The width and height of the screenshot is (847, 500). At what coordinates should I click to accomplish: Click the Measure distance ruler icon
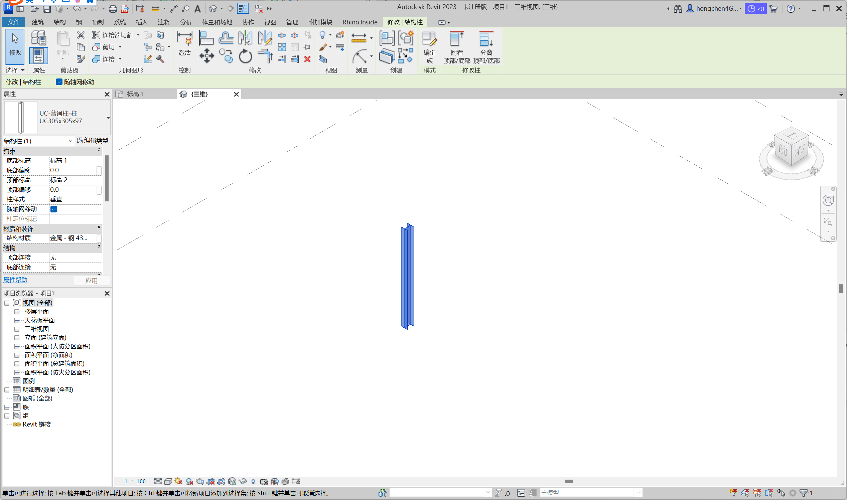click(359, 38)
